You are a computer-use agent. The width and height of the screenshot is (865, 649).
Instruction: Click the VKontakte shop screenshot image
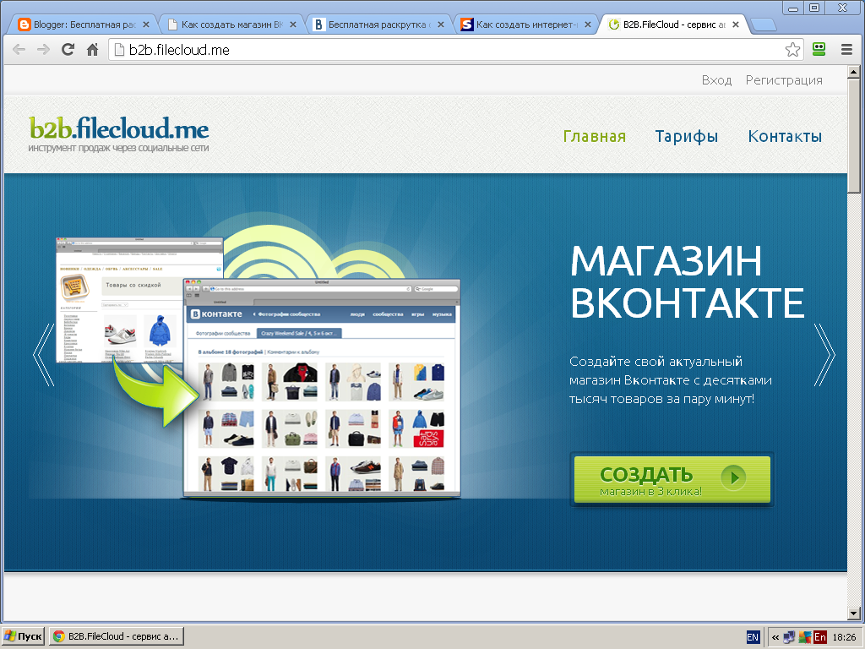pyautogui.click(x=322, y=389)
